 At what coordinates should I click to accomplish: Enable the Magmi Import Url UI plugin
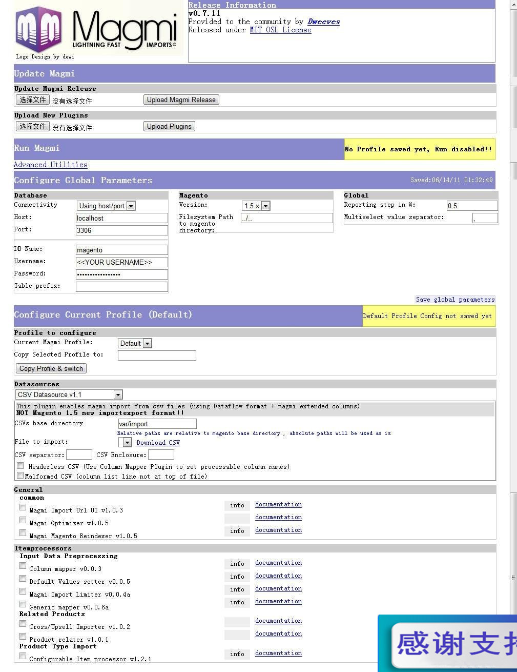(x=23, y=507)
